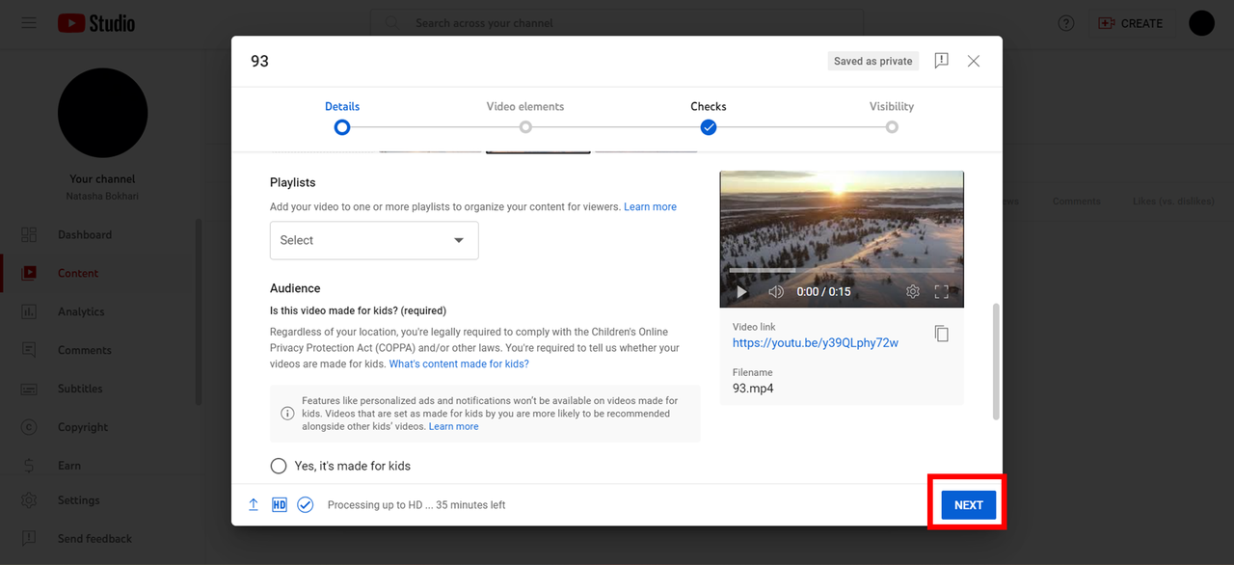
Task: Click the upload status arrow icon
Action: point(254,504)
